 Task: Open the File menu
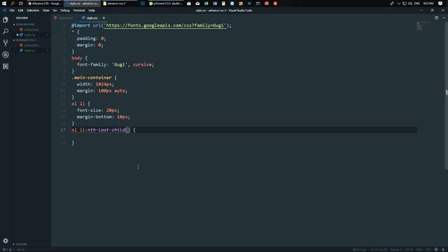click(12, 10)
